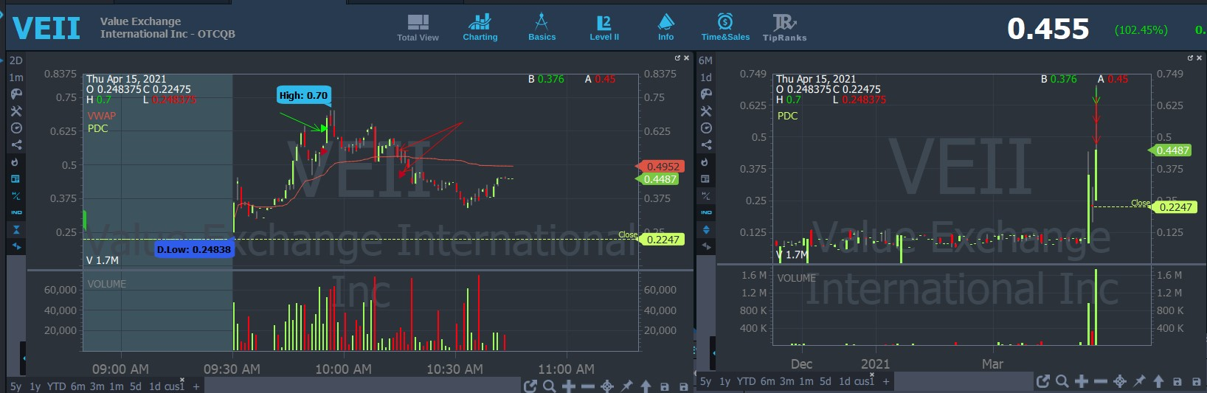Screen dimensions: 1207x393
Task: Click the magnifier icon in the right chart toolbar
Action: coord(1062,381)
